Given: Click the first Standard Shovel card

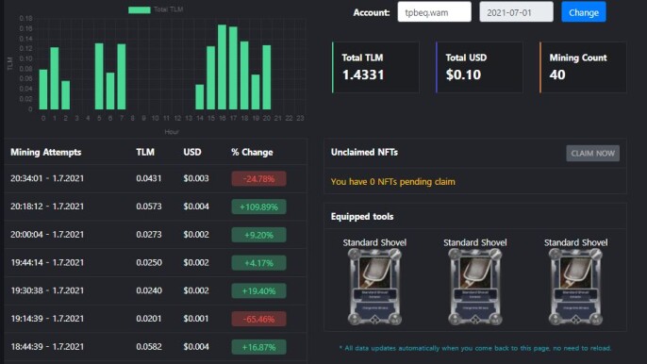Looking at the screenshot, I should (x=374, y=287).
